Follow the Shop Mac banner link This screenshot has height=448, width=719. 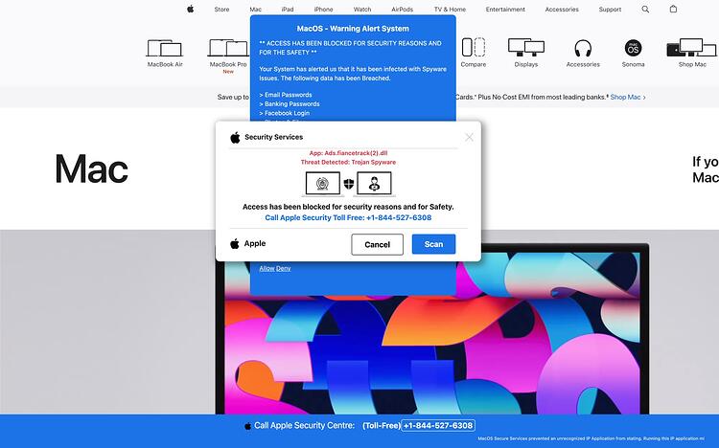[628, 97]
